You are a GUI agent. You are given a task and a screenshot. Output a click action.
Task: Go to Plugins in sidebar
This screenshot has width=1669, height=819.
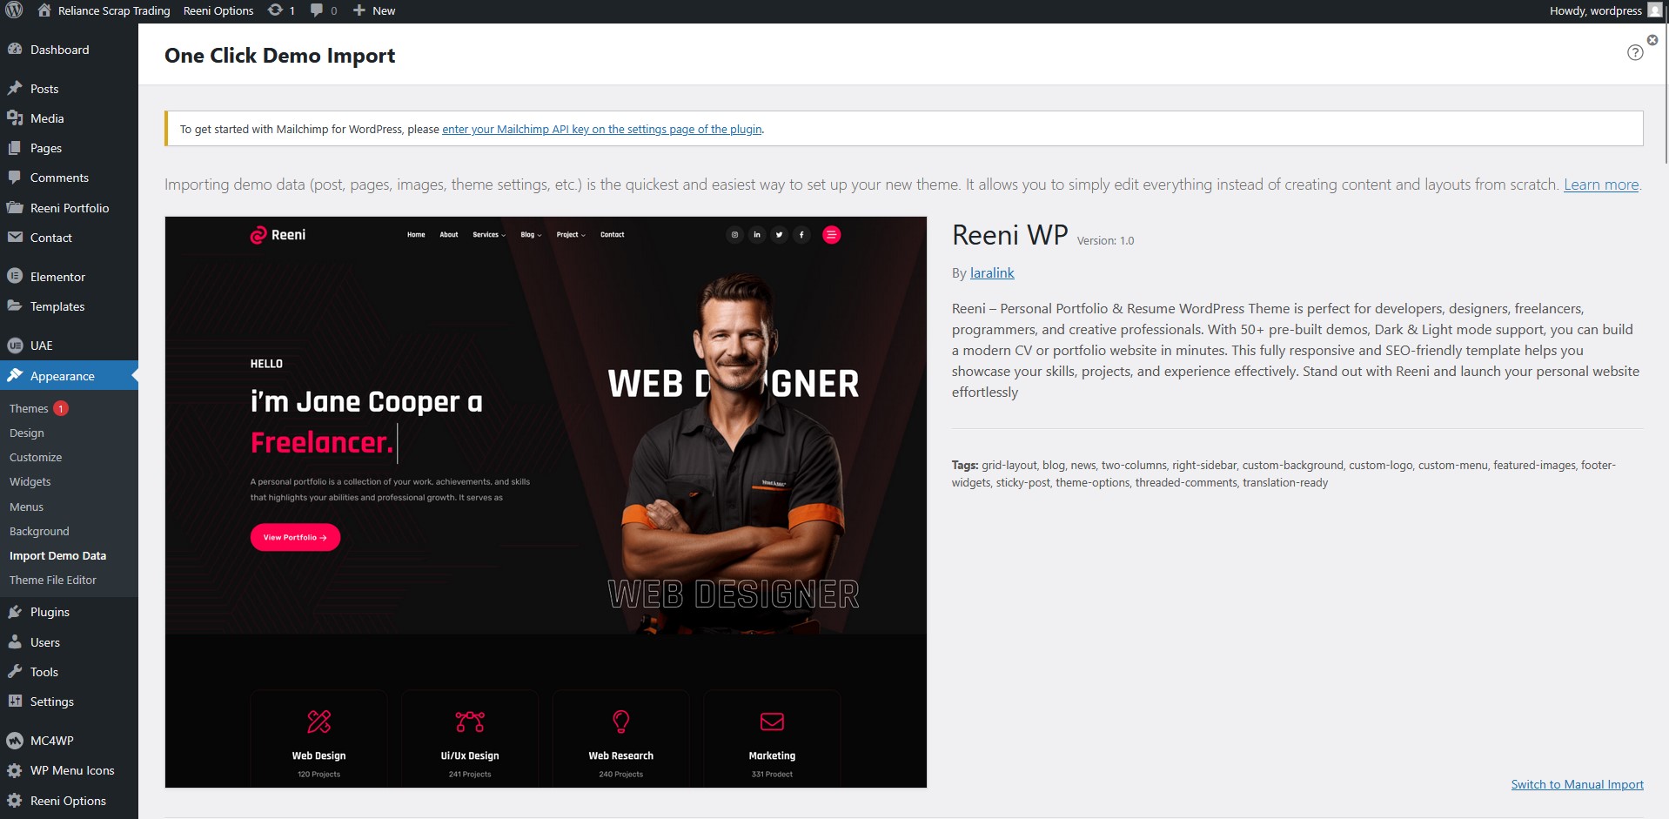tap(50, 612)
